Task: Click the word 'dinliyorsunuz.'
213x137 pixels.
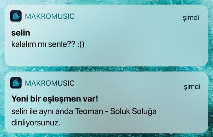Action: 36,123
